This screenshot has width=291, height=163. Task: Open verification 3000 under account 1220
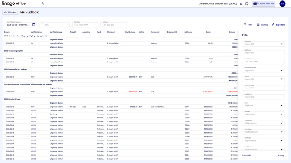coord(33,77)
